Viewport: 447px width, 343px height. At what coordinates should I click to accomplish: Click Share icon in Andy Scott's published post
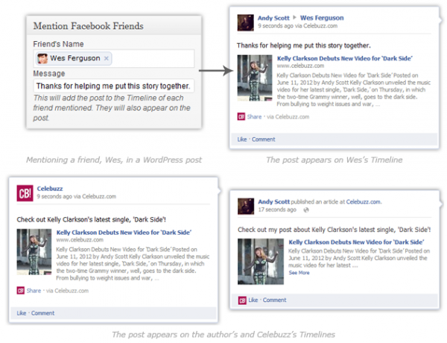(241, 300)
